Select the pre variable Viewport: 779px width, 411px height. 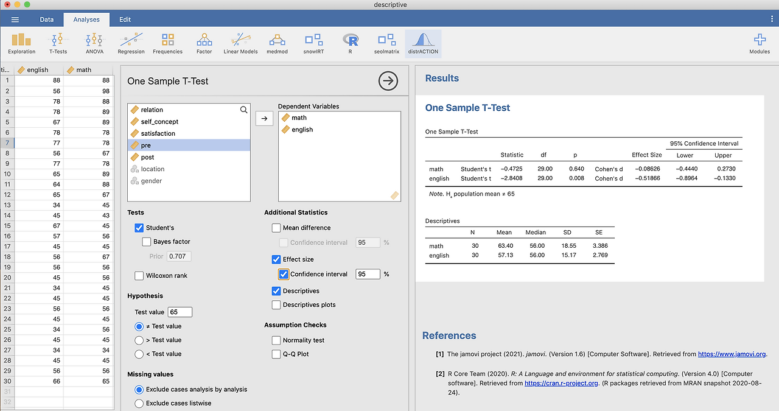tap(189, 145)
